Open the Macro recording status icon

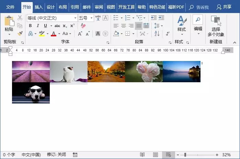click(x=75, y=155)
